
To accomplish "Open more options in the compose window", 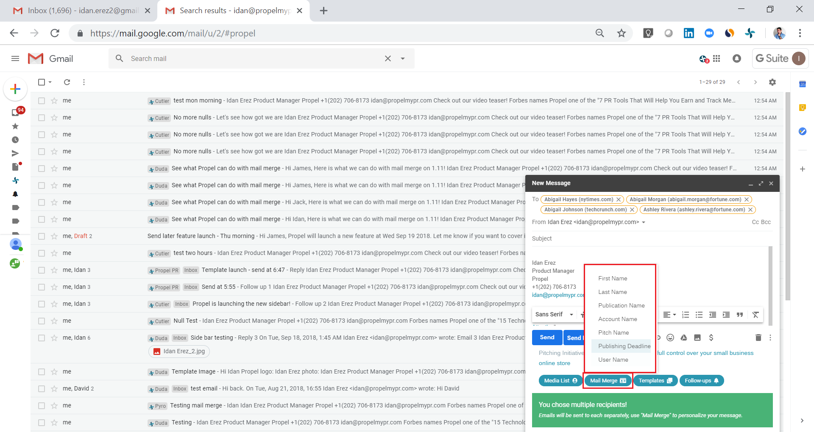I will 770,338.
